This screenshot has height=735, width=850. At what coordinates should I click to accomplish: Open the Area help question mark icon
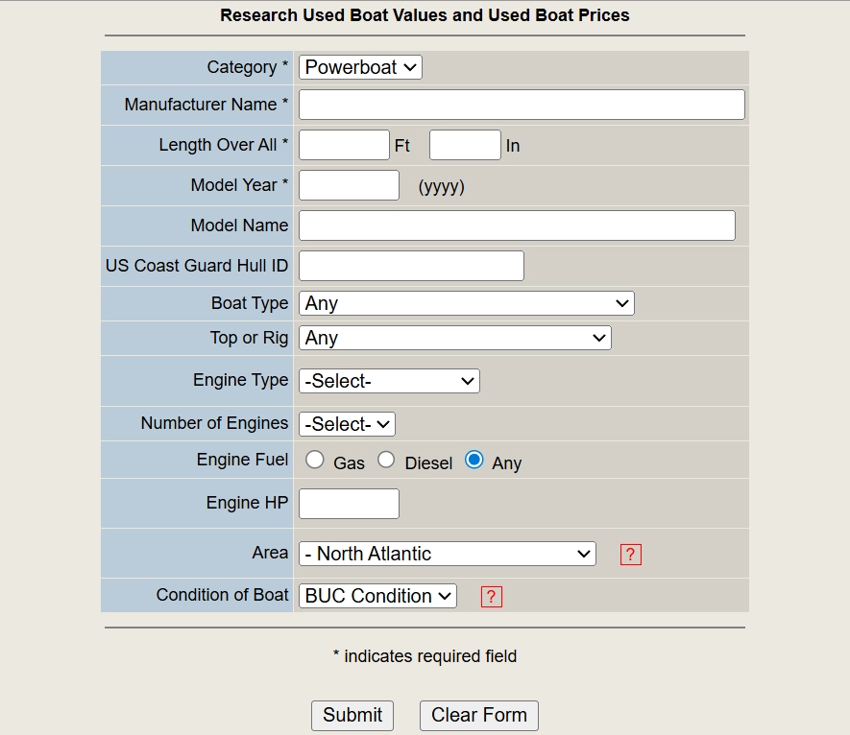tap(630, 555)
